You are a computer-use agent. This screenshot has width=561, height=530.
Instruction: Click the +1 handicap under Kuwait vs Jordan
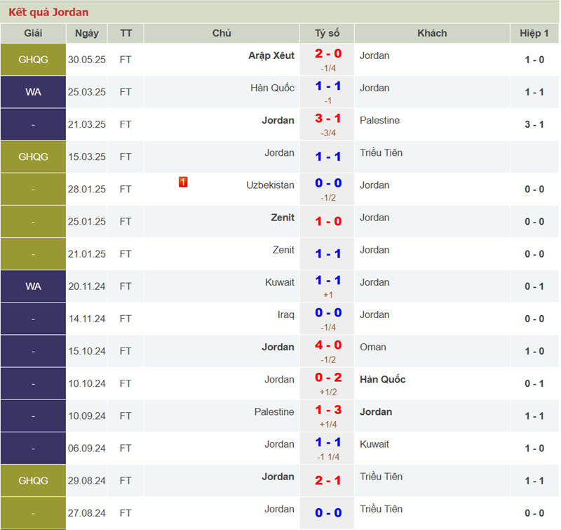tap(328, 295)
